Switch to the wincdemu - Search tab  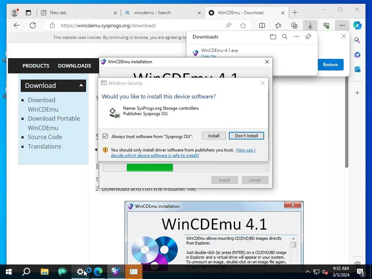[x=162, y=13]
